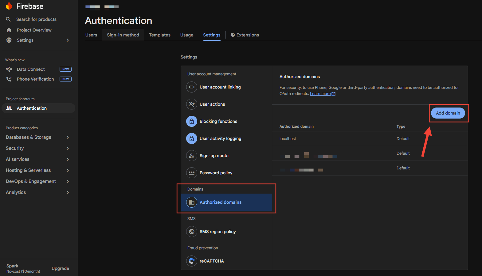
Task: Select Sign-up quota setting
Action: coord(226,156)
